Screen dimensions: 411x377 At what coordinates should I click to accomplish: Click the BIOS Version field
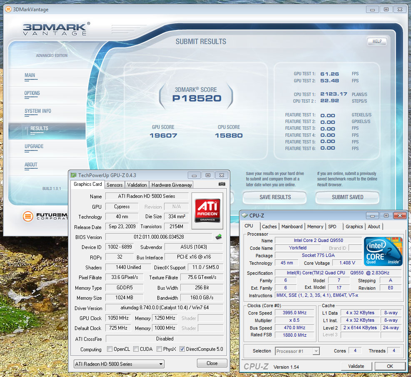(x=159, y=237)
